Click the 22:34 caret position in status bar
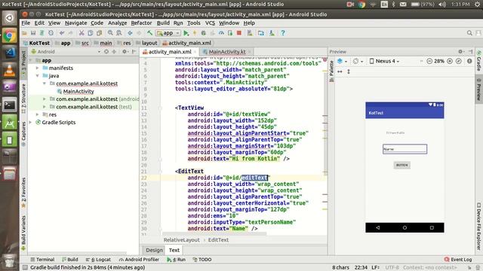 (361, 268)
